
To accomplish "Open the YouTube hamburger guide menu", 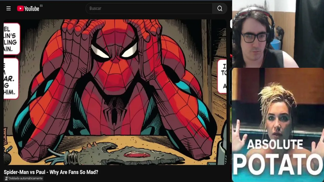I will (9, 9).
